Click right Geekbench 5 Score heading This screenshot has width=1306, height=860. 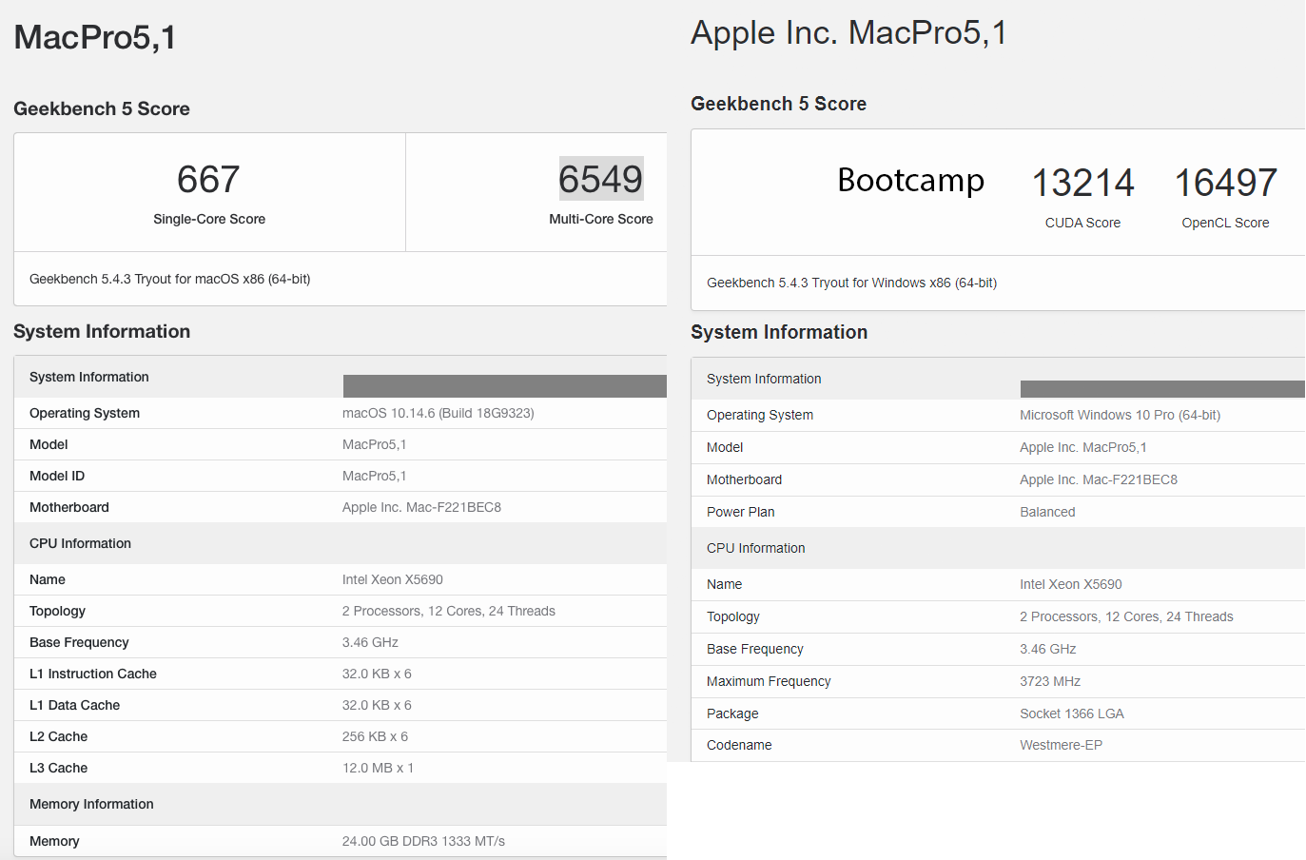click(x=779, y=104)
